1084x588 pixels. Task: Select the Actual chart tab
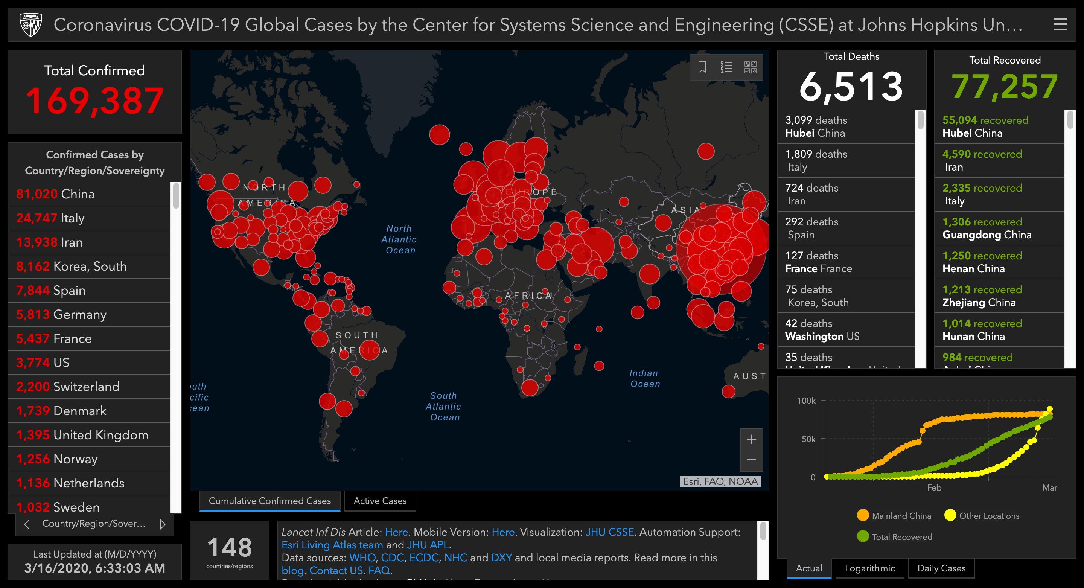tap(809, 568)
